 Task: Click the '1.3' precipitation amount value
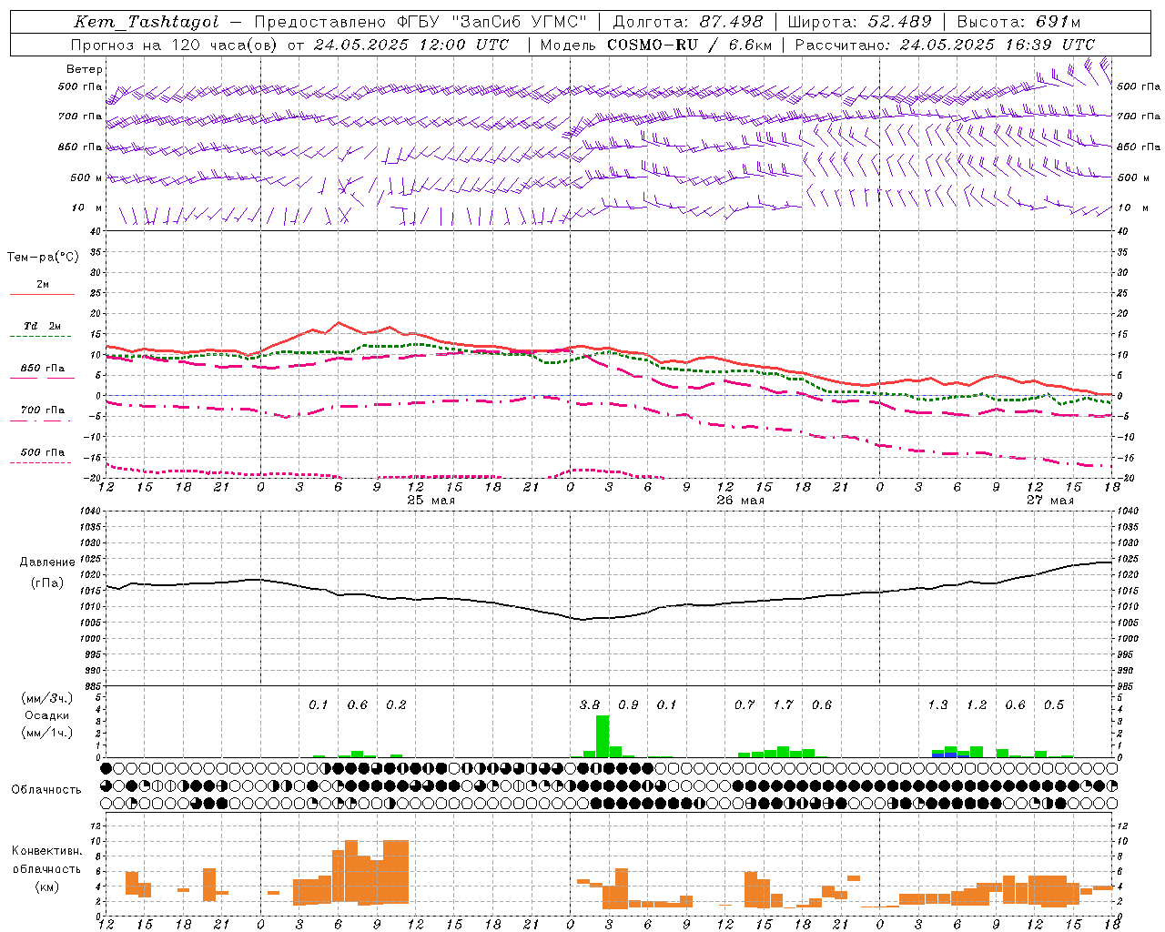(x=937, y=705)
